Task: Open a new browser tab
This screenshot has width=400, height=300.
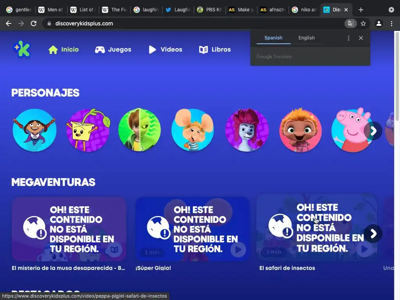Action: [x=361, y=10]
